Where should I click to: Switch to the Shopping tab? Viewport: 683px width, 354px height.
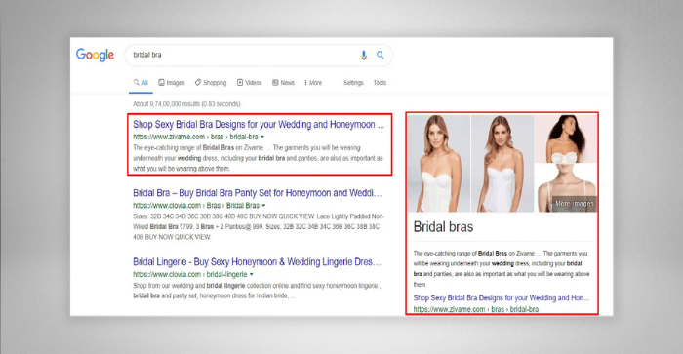pos(211,83)
